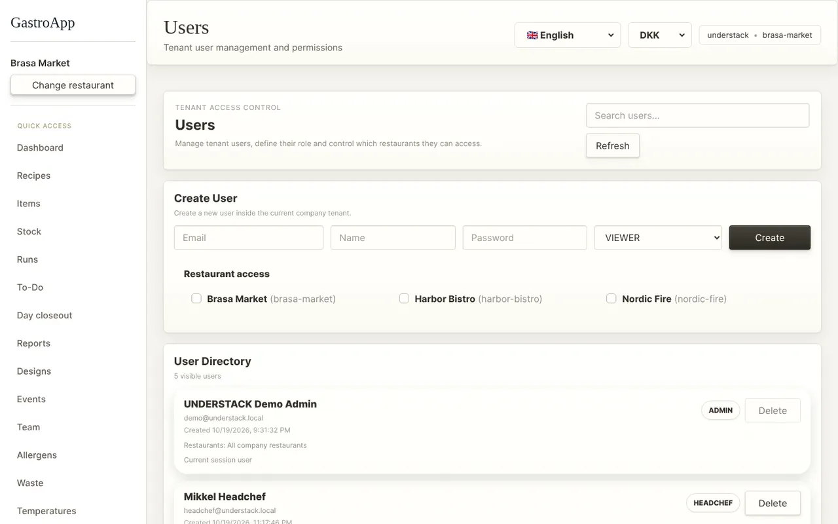Open Runs from the sidebar
Image resolution: width=838 pixels, height=524 pixels.
click(27, 259)
